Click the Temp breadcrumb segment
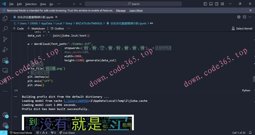255x135 pixels. [69, 23]
